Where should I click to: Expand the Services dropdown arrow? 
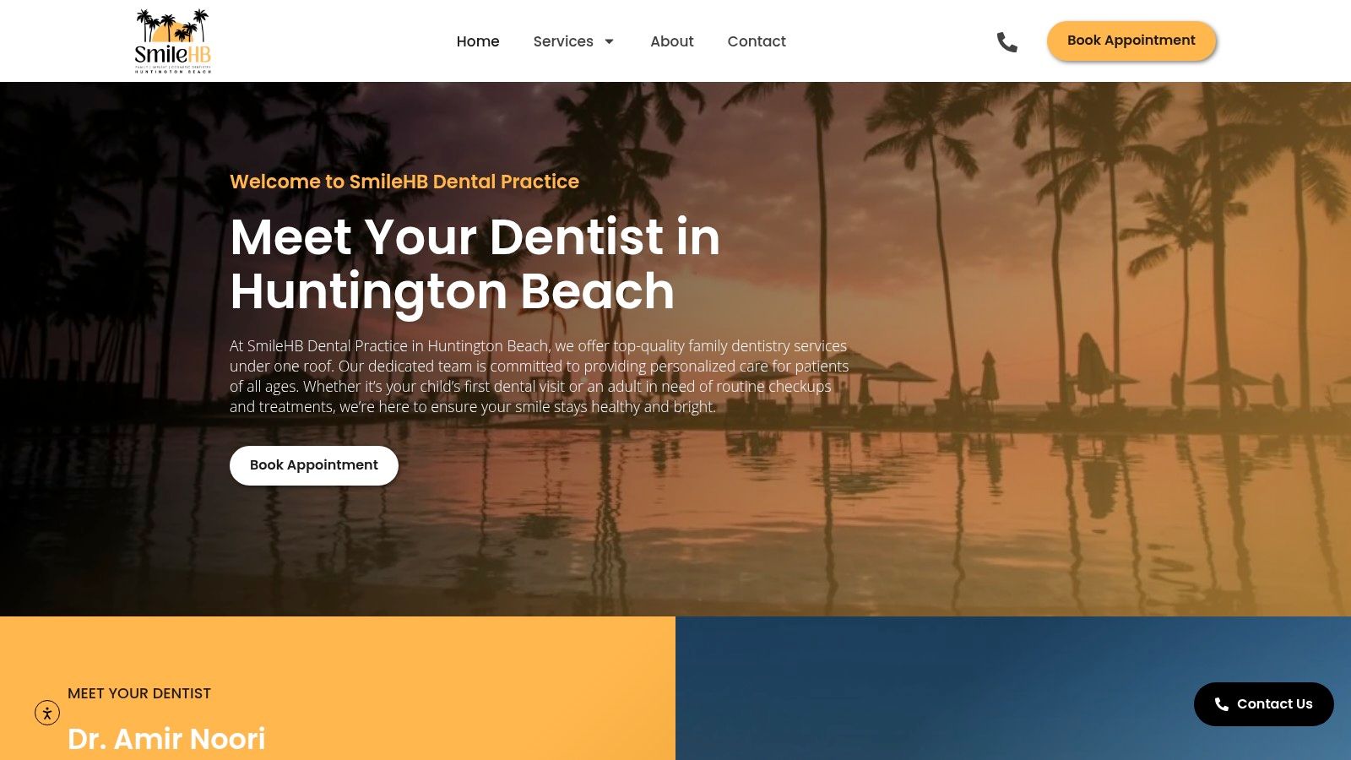[x=609, y=41]
